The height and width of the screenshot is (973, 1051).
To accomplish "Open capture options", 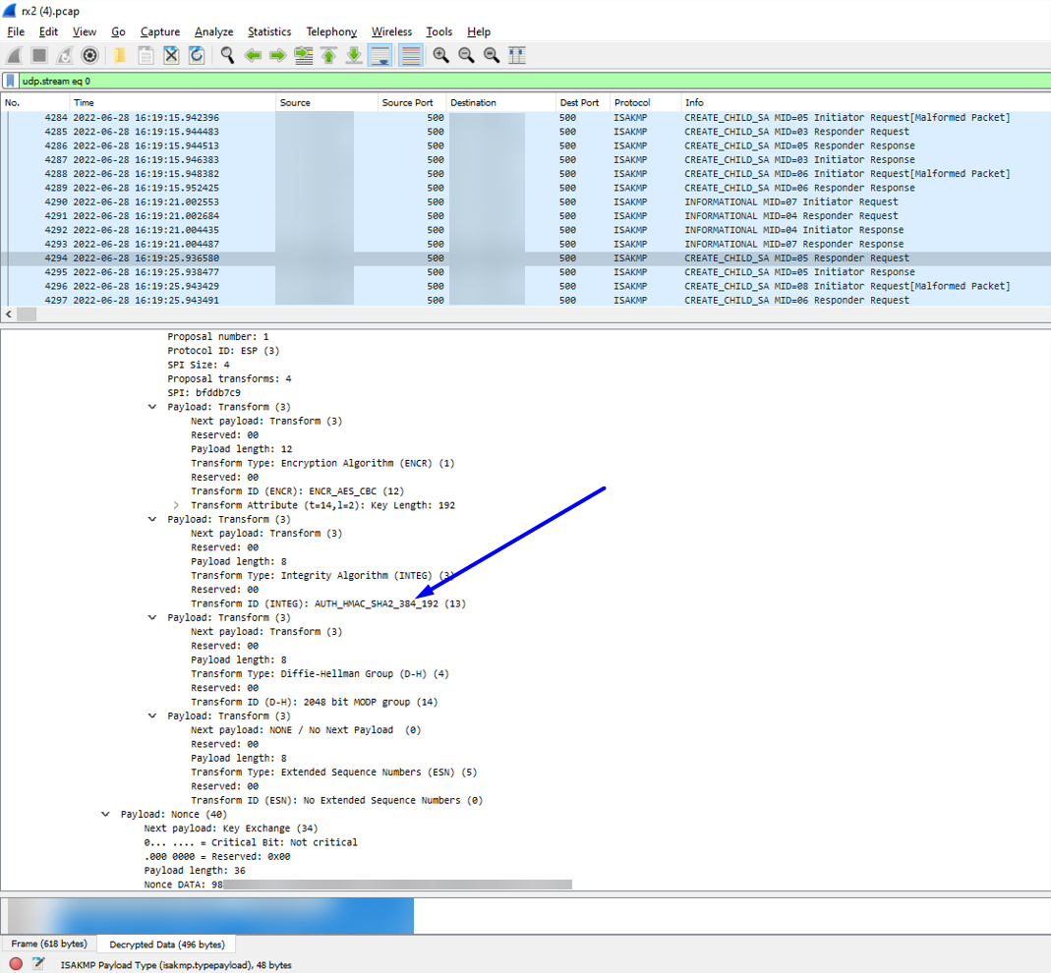I will (x=88, y=55).
